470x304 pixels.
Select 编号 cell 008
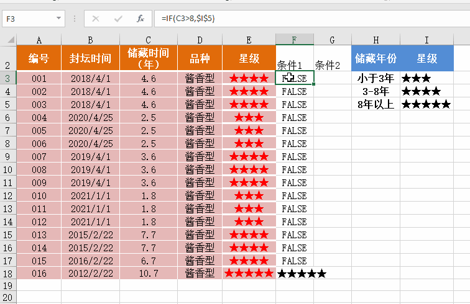pyautogui.click(x=39, y=169)
